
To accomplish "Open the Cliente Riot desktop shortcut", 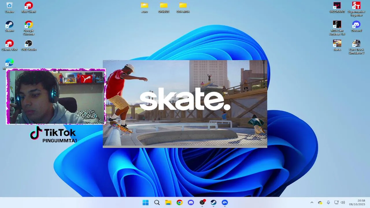I will point(9,45).
